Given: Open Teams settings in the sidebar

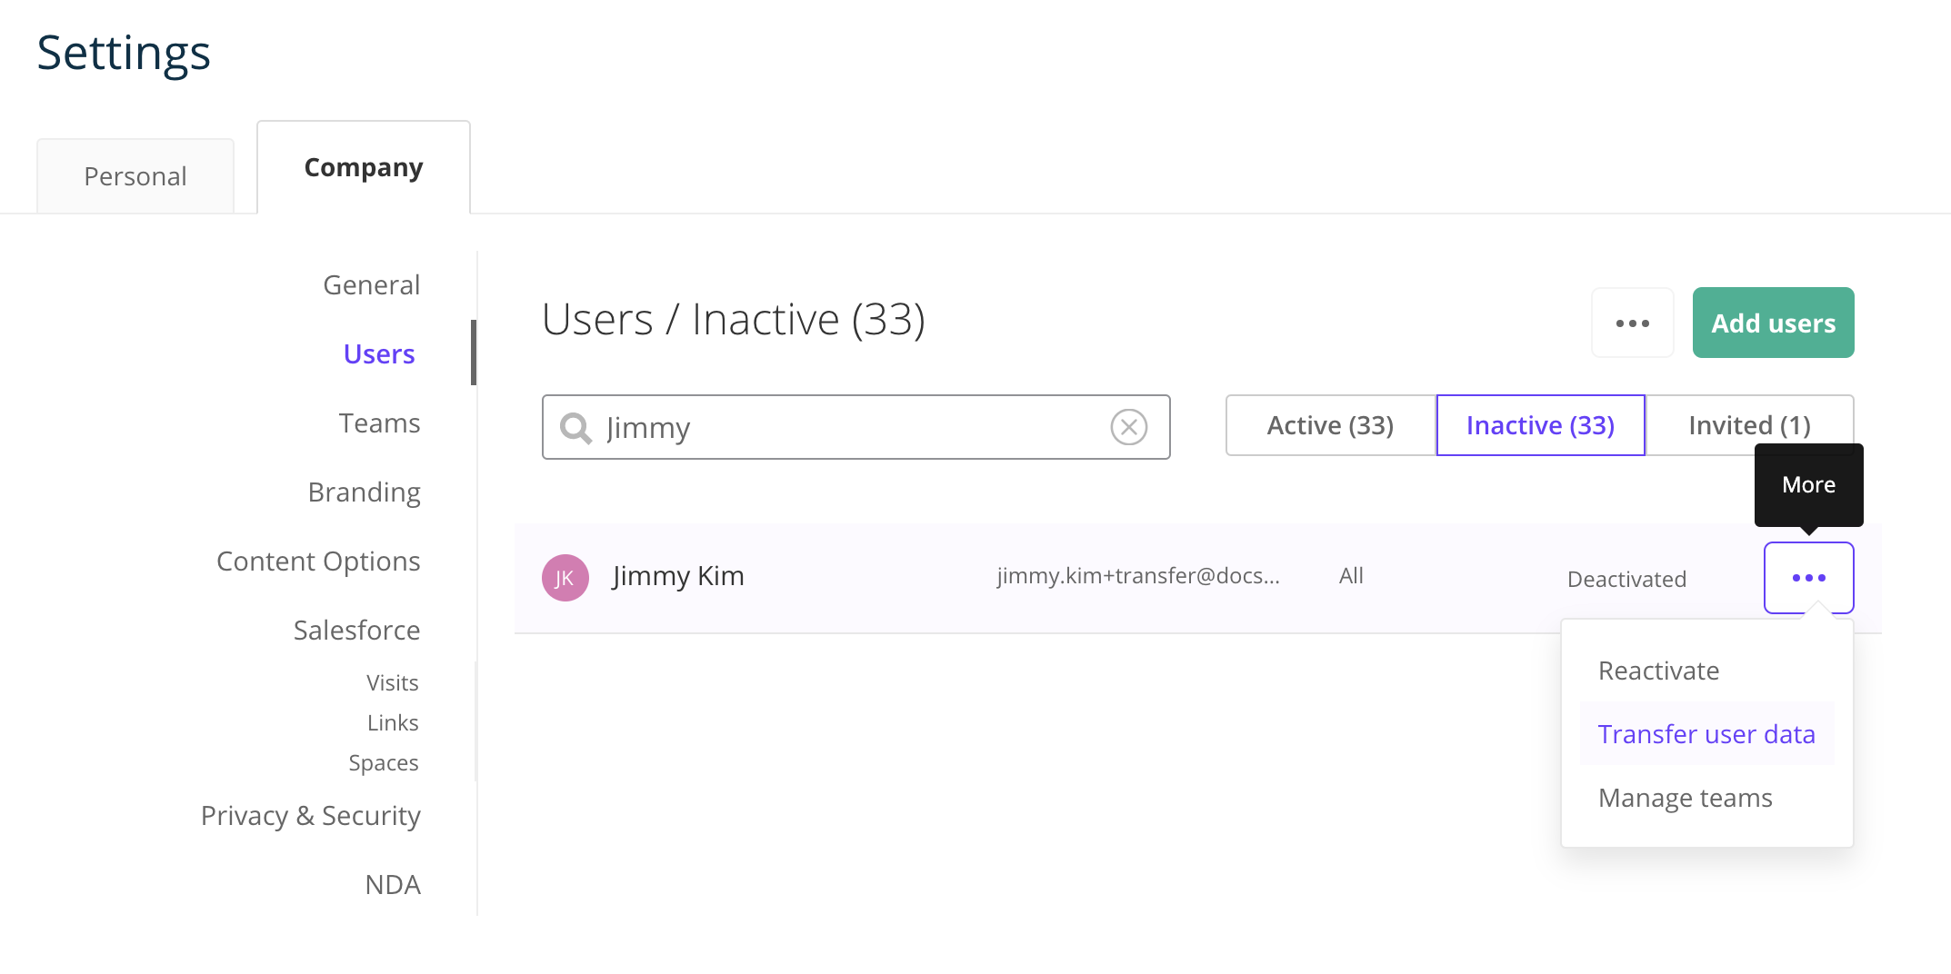Looking at the screenshot, I should pos(379,422).
